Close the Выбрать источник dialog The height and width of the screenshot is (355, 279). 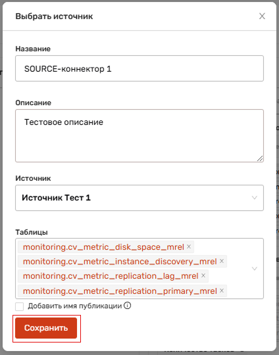(x=262, y=16)
